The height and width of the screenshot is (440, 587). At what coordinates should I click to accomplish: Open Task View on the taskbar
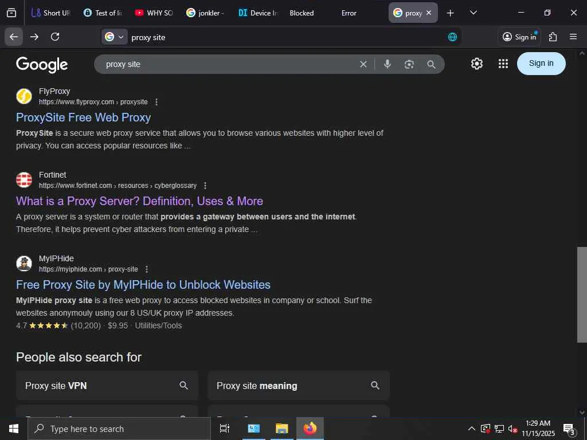(224, 429)
